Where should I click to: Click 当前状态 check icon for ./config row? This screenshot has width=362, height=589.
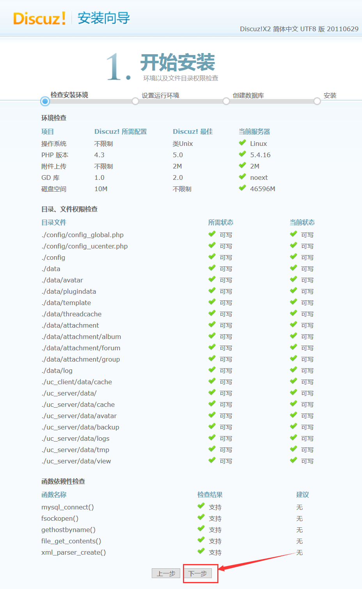tap(294, 257)
